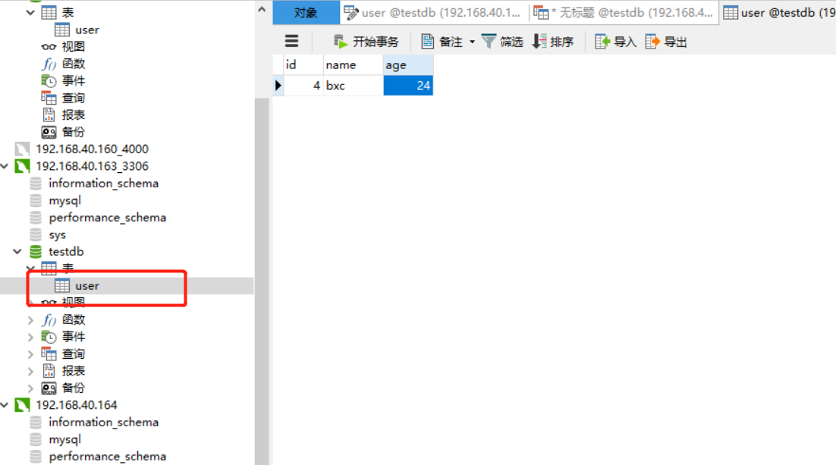
Task: Collapse the top 表 (Tables) node chevron
Action: click(x=30, y=12)
